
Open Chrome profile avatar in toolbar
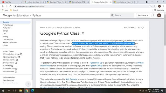(x=159, y=6)
